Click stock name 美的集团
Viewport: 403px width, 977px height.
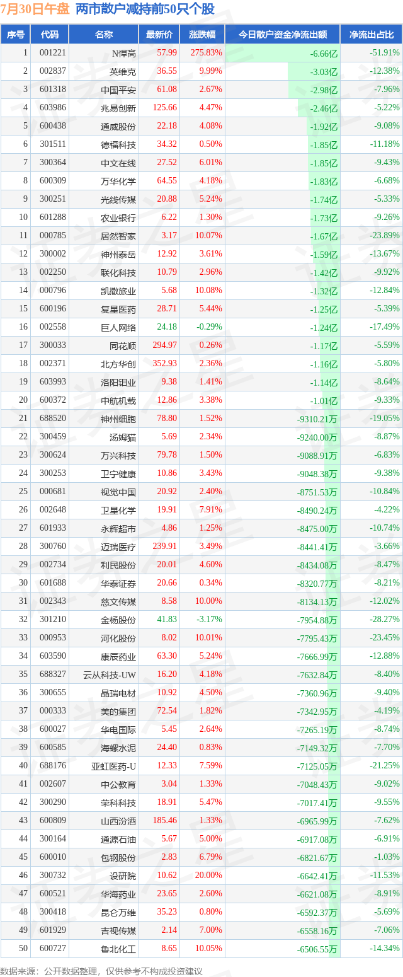118,711
